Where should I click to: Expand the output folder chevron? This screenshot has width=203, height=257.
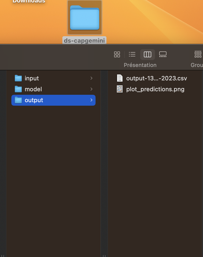pyautogui.click(x=91, y=100)
